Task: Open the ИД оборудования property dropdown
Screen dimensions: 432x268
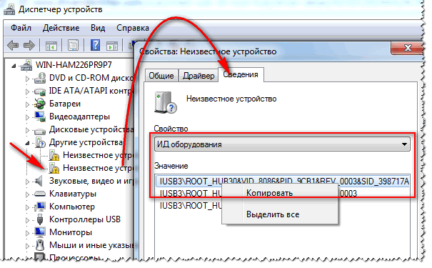Action: [x=404, y=144]
